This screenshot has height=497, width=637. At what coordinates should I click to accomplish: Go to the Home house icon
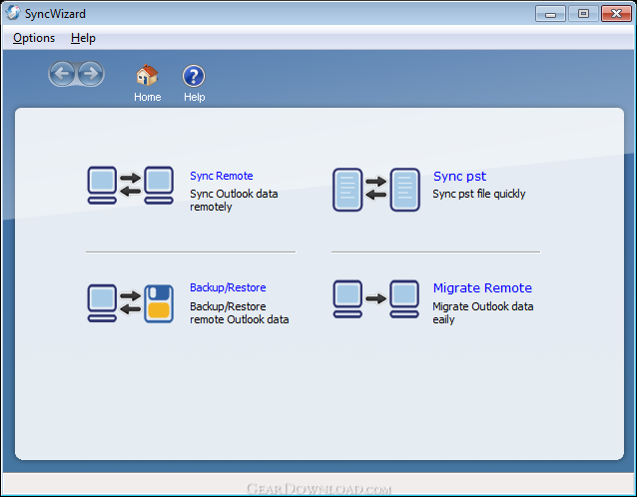click(147, 76)
